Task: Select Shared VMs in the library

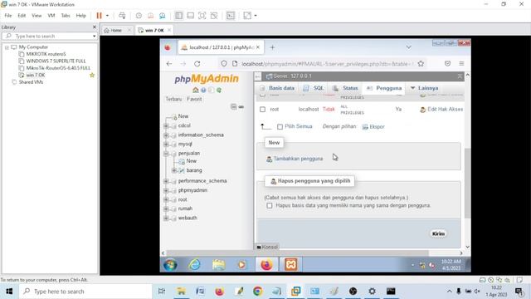Action: [31, 82]
